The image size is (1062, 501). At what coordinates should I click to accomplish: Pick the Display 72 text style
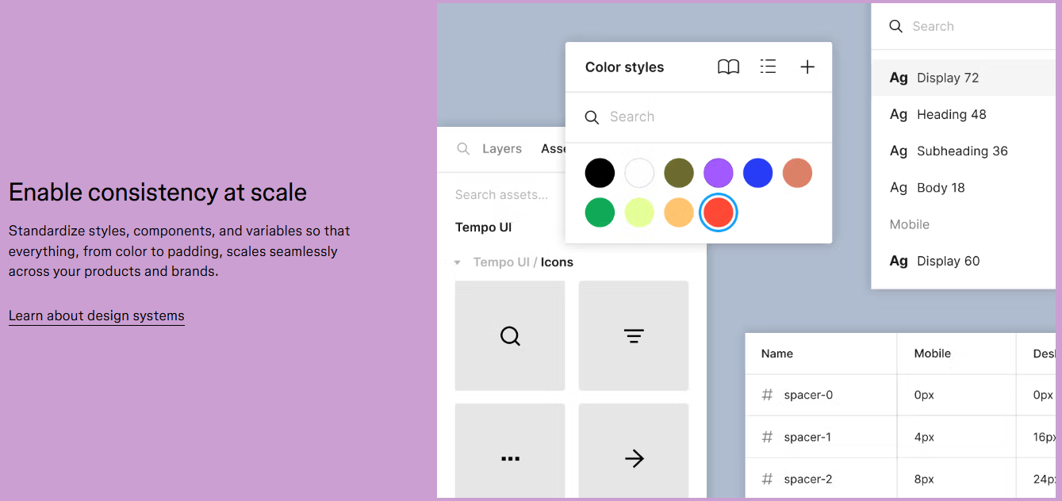947,78
